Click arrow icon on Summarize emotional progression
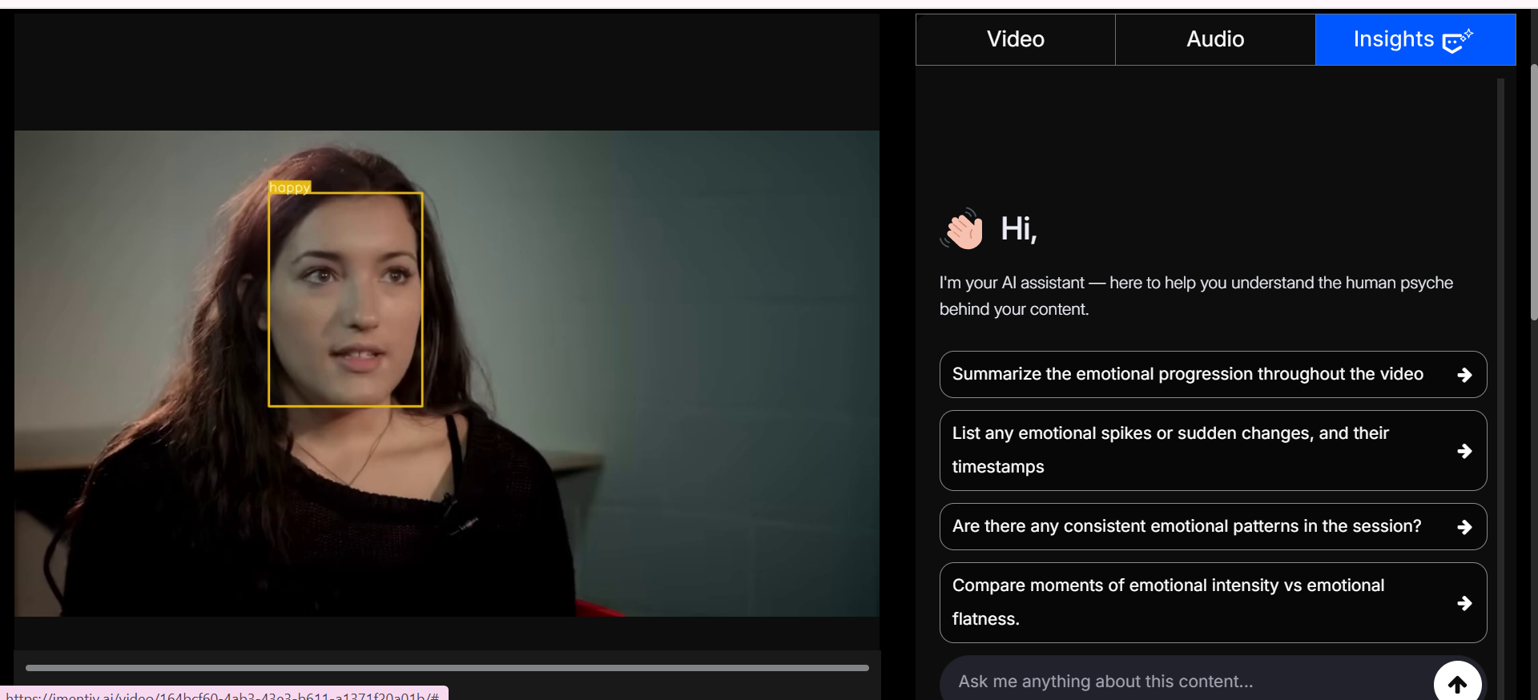1538x700 pixels. [1464, 375]
